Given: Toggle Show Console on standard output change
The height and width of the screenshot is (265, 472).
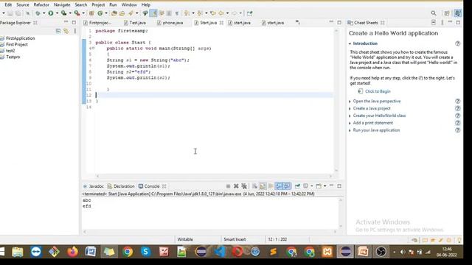Looking at the screenshot, I should tap(279, 186).
